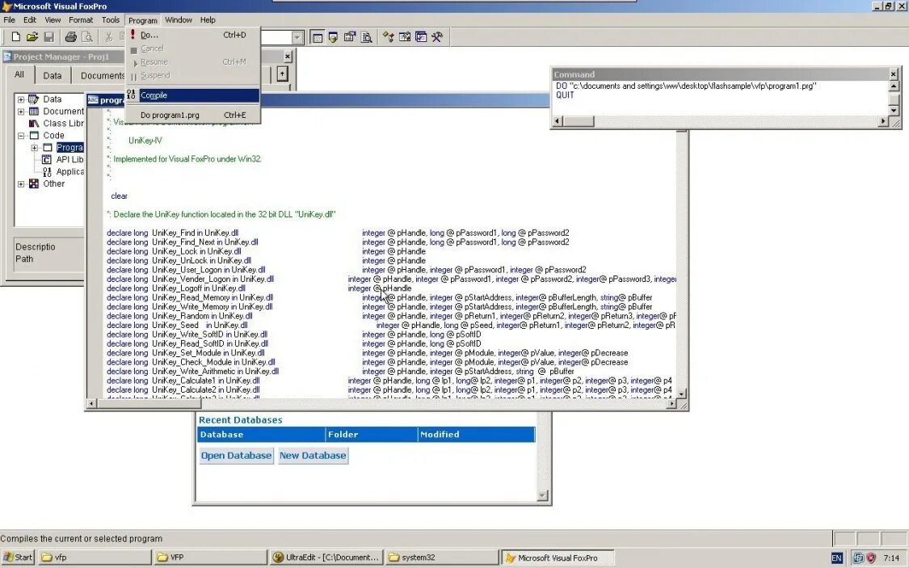
Task: Open the View menu
Action: click(x=53, y=19)
